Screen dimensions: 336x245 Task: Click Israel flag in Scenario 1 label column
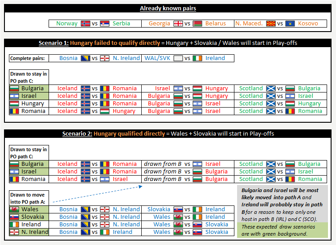(x=14, y=96)
